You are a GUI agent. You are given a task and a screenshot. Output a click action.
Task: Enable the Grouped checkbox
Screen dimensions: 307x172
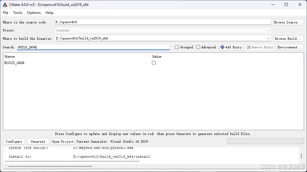[x=177, y=47]
